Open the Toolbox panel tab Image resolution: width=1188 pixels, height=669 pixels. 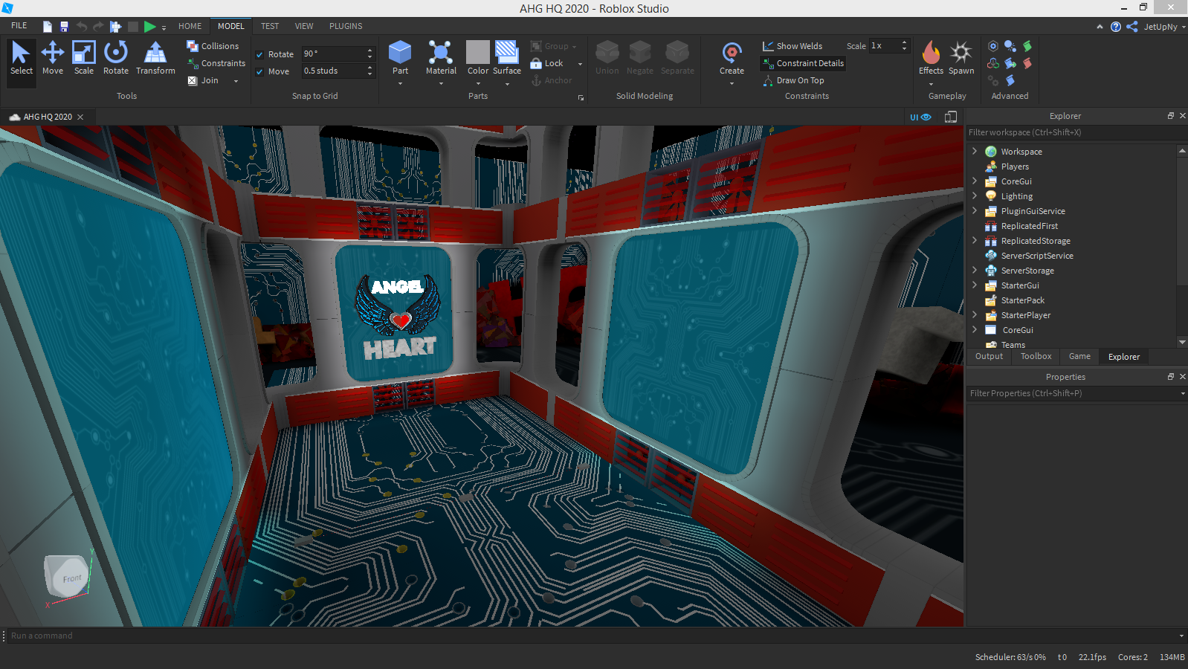coord(1036,357)
